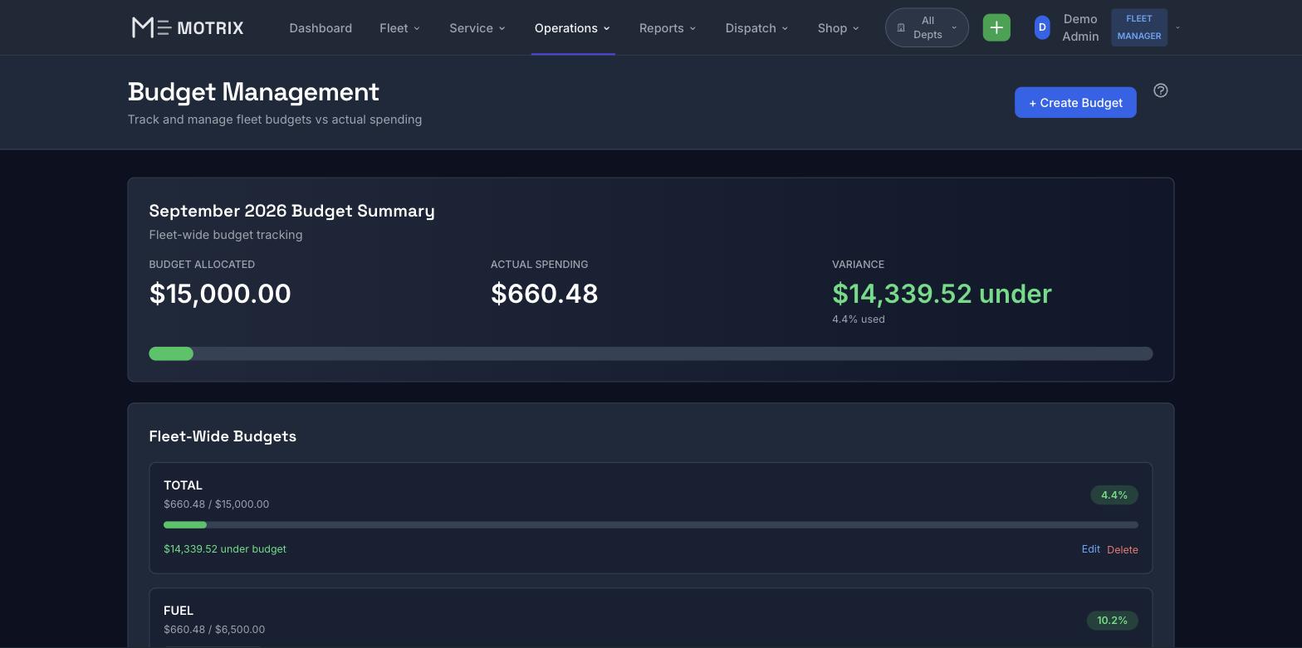Click the budget allocated value $15,000.00
1302x648 pixels.
coord(220,294)
